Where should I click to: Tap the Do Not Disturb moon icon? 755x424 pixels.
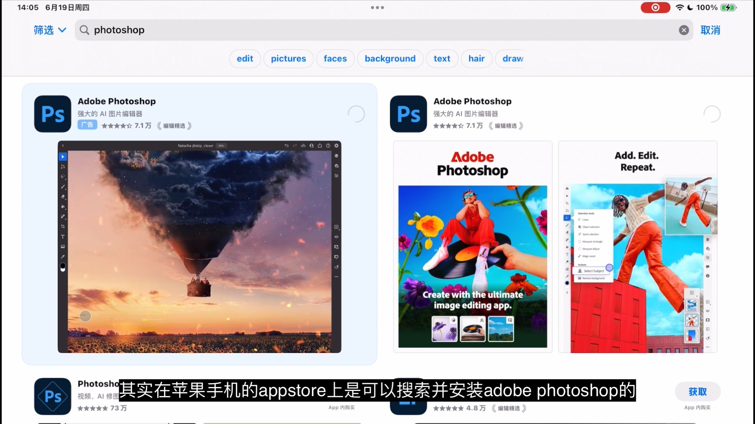(690, 7)
